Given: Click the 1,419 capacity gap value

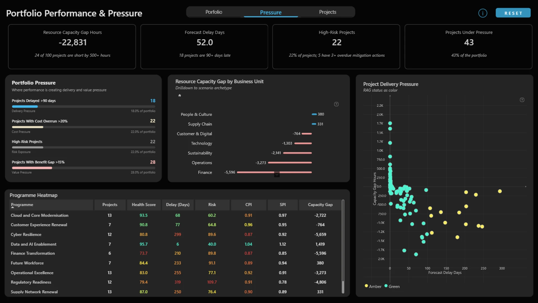Looking at the screenshot, I should (x=320, y=244).
